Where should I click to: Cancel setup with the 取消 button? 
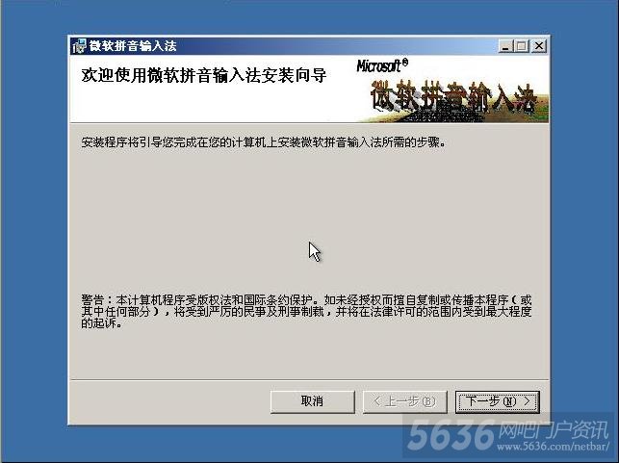coord(312,401)
